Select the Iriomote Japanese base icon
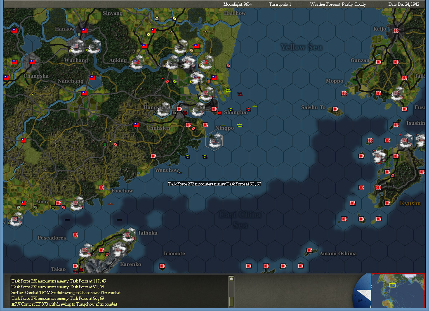The height and width of the screenshot is (311, 429). click(x=162, y=266)
